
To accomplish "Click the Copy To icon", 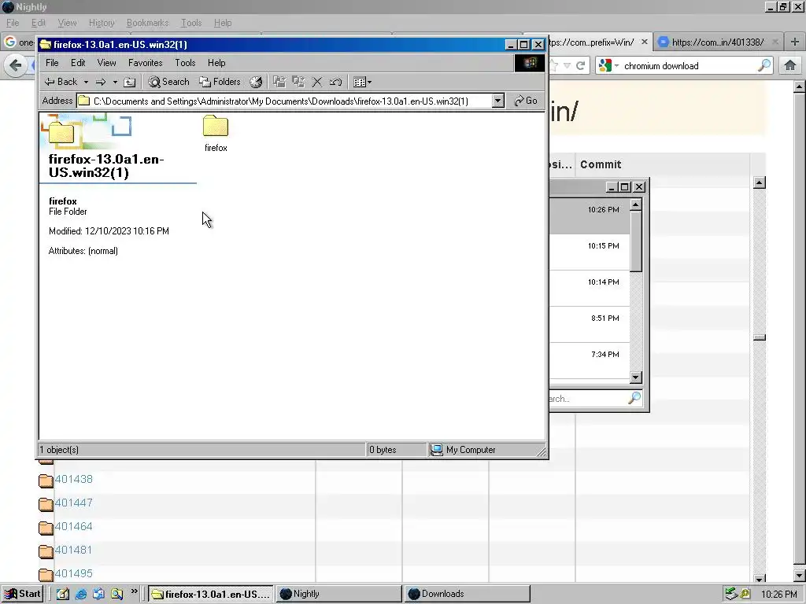I will (298, 82).
